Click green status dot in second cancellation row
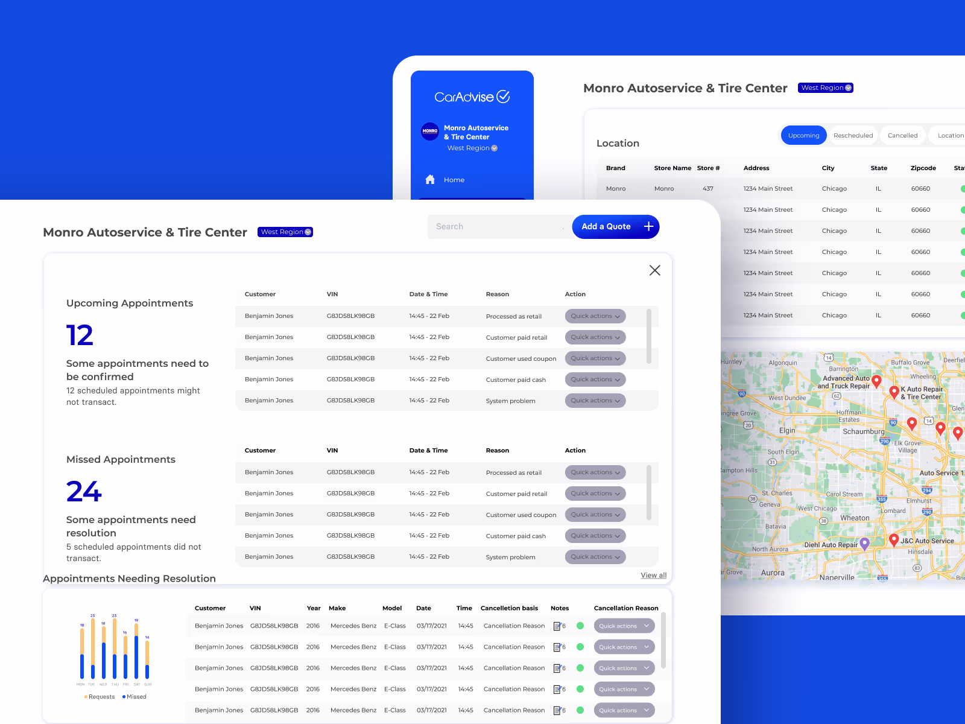 [580, 647]
